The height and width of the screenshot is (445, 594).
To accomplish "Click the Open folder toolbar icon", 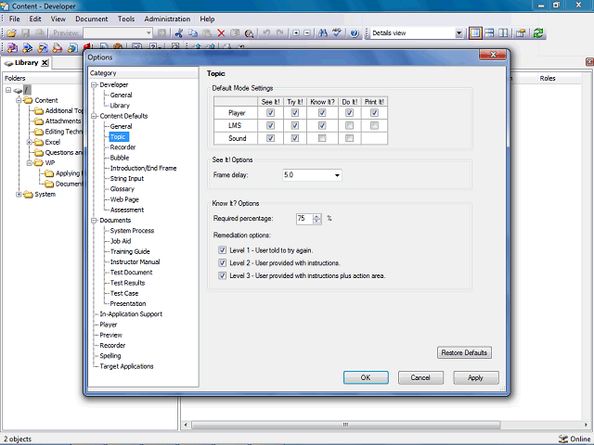I will point(11,33).
